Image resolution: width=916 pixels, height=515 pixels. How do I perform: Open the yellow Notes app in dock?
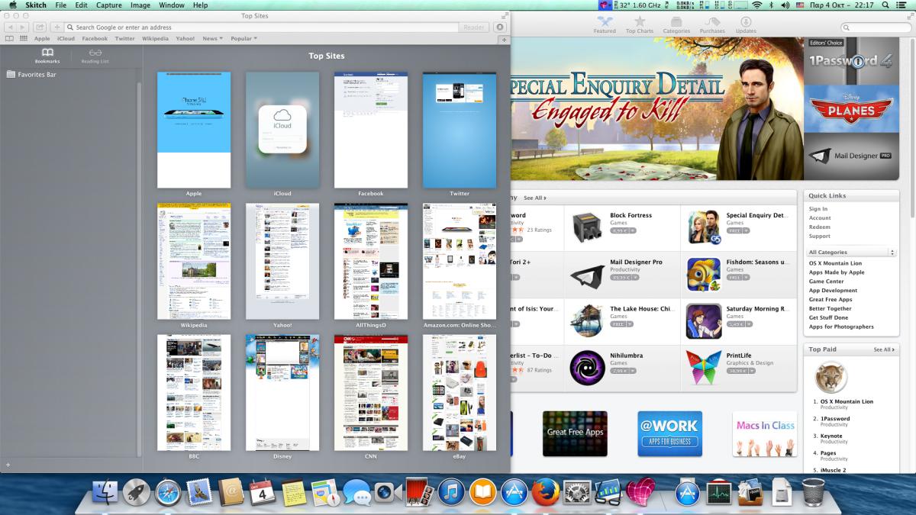click(293, 492)
